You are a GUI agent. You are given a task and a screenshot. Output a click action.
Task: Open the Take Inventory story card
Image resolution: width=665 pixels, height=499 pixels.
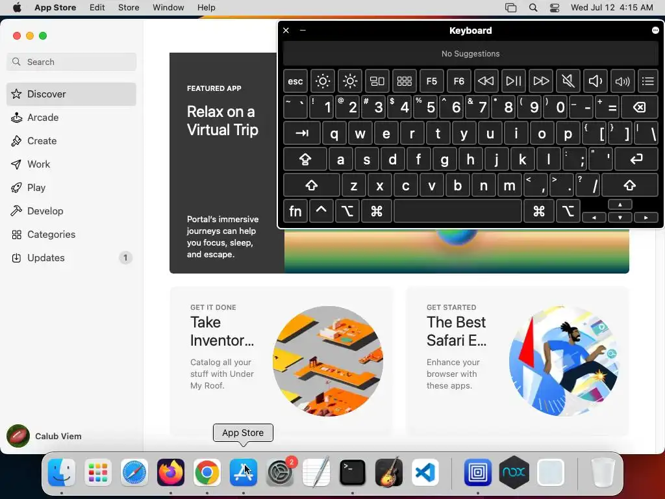click(281, 360)
